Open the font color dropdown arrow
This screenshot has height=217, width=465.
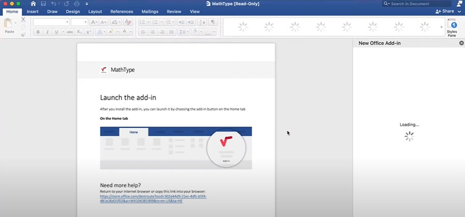(131, 32)
